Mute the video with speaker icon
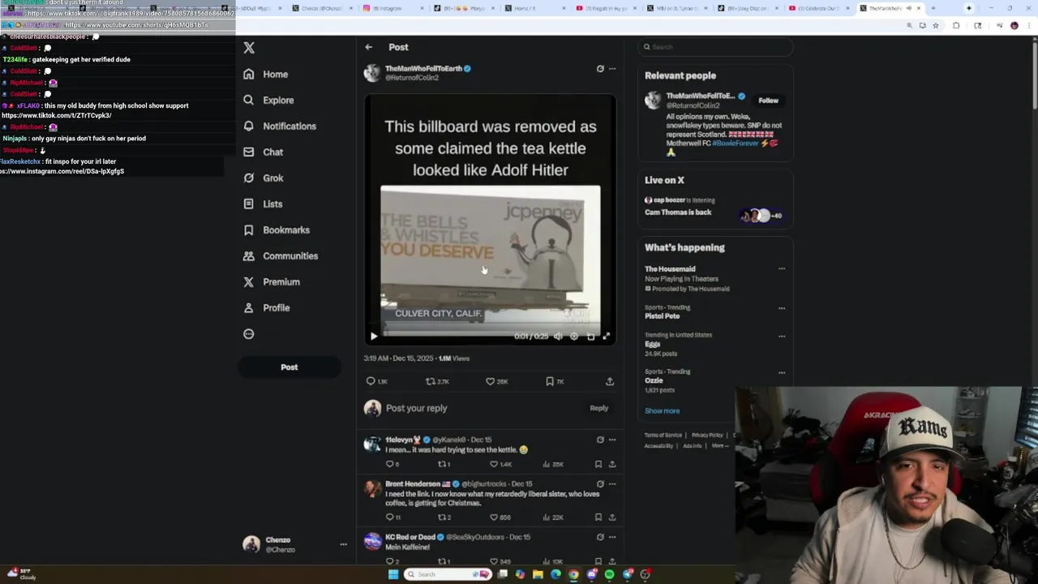The image size is (1038, 584). [558, 336]
